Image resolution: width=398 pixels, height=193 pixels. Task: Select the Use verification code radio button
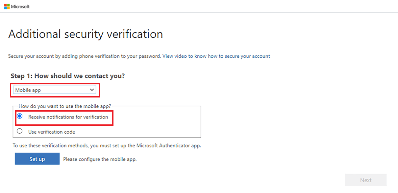click(x=20, y=131)
